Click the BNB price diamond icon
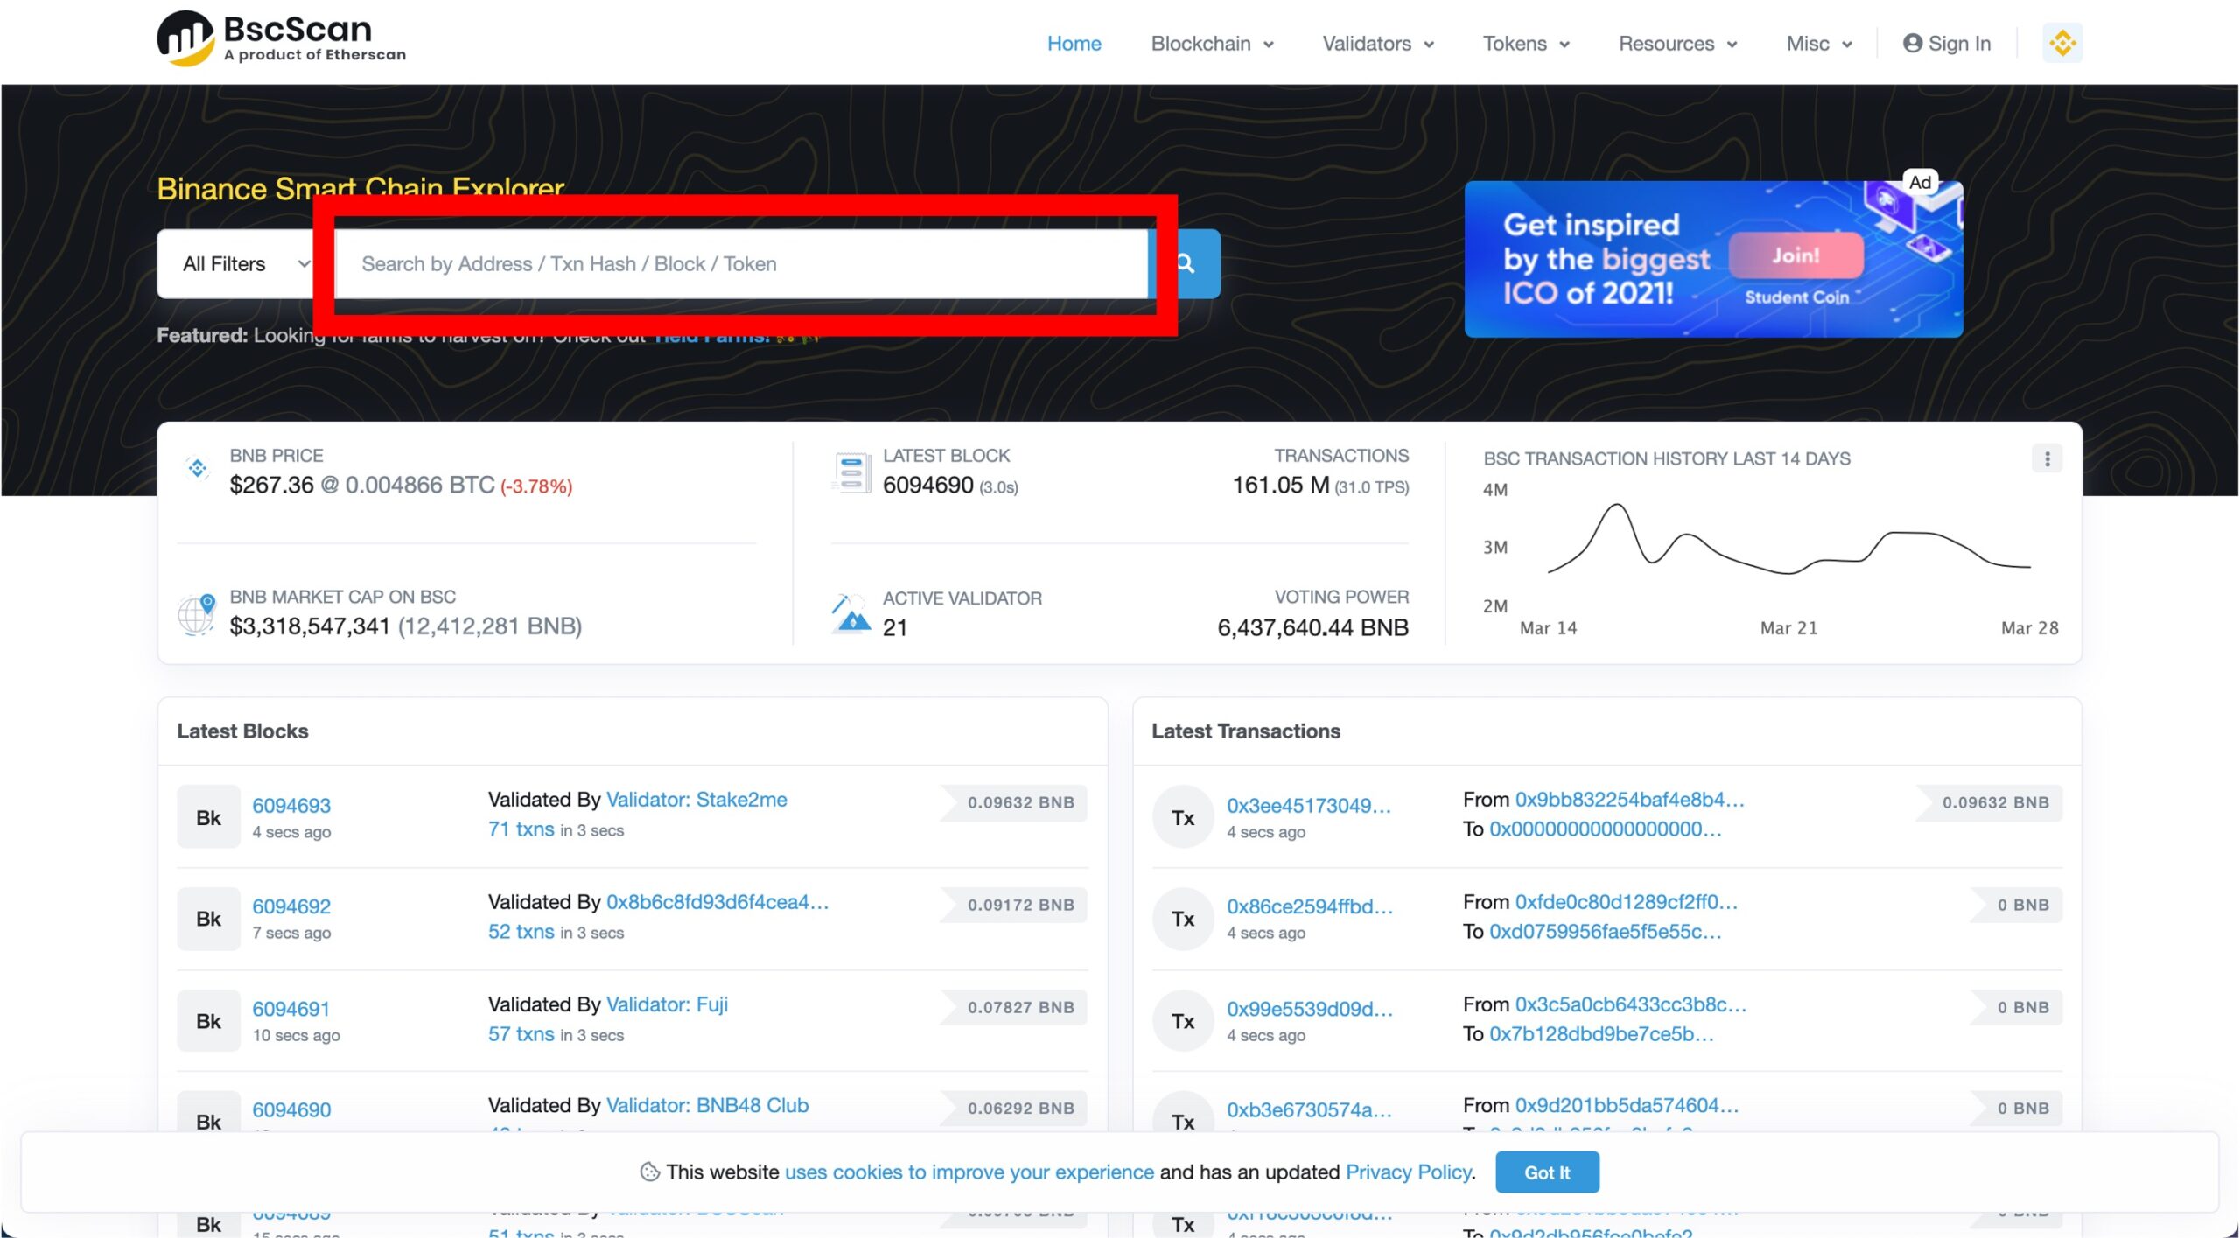The height and width of the screenshot is (1238, 2240). pyautogui.click(x=198, y=468)
